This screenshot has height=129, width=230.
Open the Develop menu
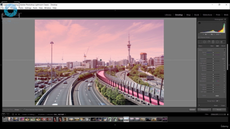(x=14, y=8)
